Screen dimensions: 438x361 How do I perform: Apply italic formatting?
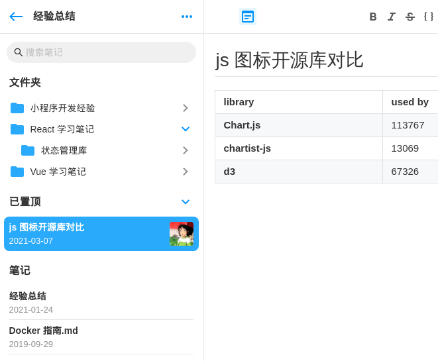click(392, 17)
